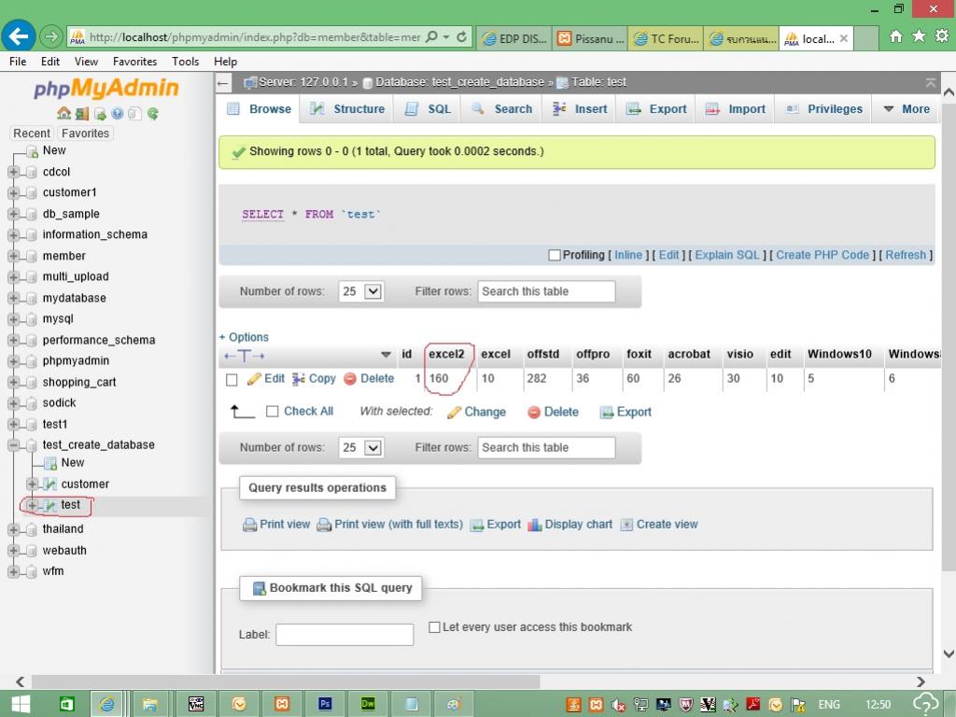Switch to the TC Foru... browser tab
This screenshot has width=956, height=717.
[x=666, y=39]
